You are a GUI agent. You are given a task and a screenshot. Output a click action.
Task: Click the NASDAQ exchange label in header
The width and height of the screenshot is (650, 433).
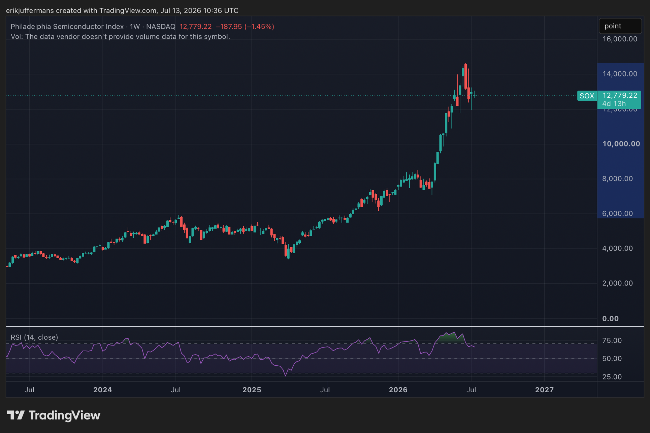(x=161, y=27)
